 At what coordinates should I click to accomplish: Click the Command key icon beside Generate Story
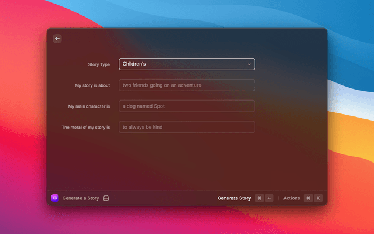[259, 198]
